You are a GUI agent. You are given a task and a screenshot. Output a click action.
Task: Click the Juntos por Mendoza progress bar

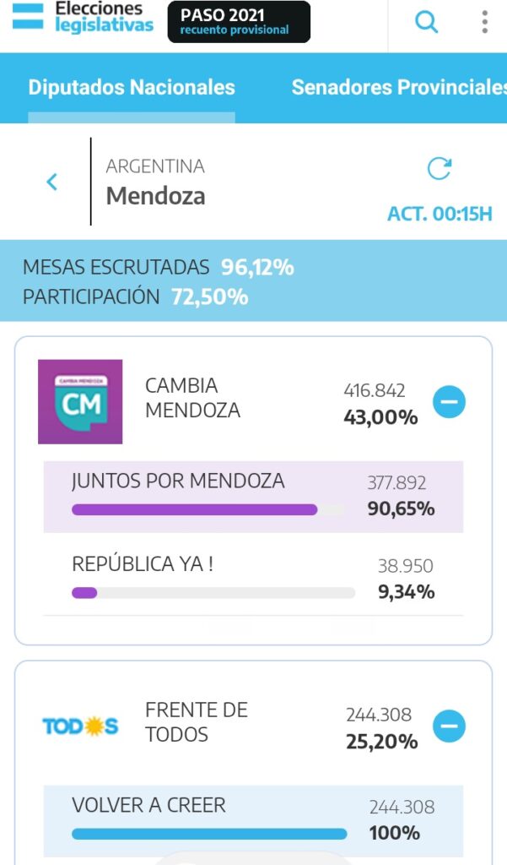pyautogui.click(x=208, y=509)
